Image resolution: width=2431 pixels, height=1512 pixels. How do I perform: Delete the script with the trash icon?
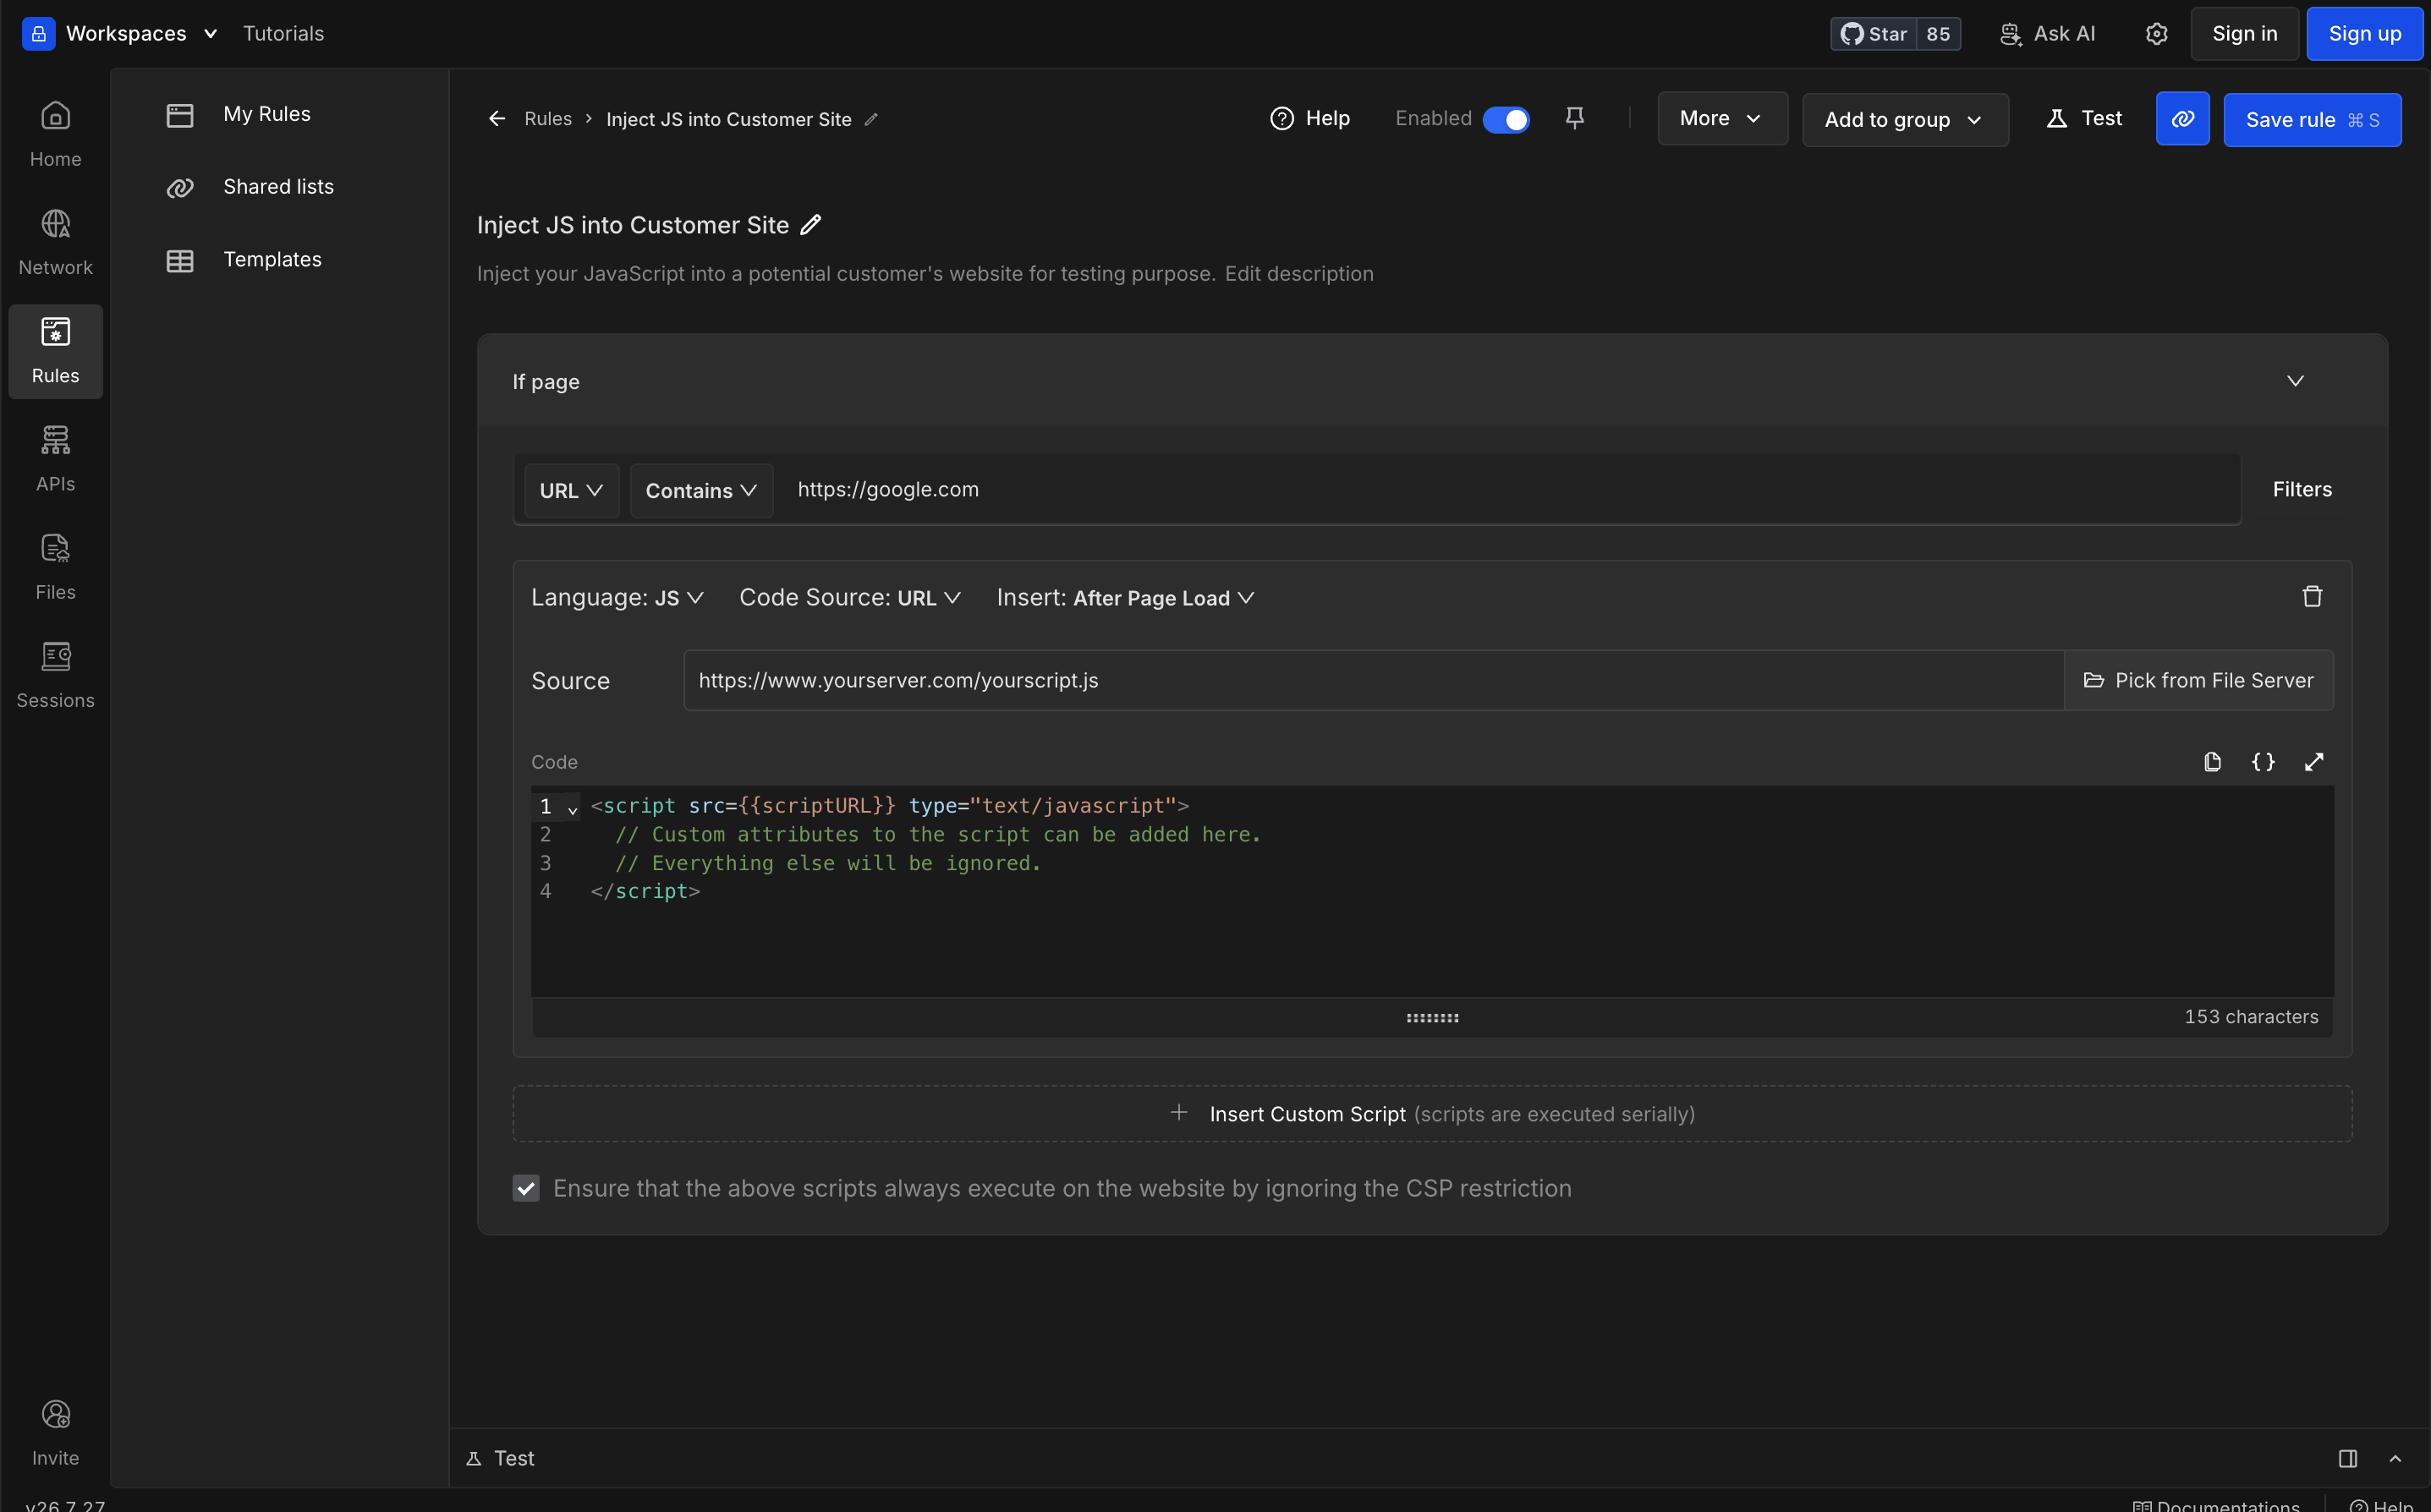click(2312, 597)
